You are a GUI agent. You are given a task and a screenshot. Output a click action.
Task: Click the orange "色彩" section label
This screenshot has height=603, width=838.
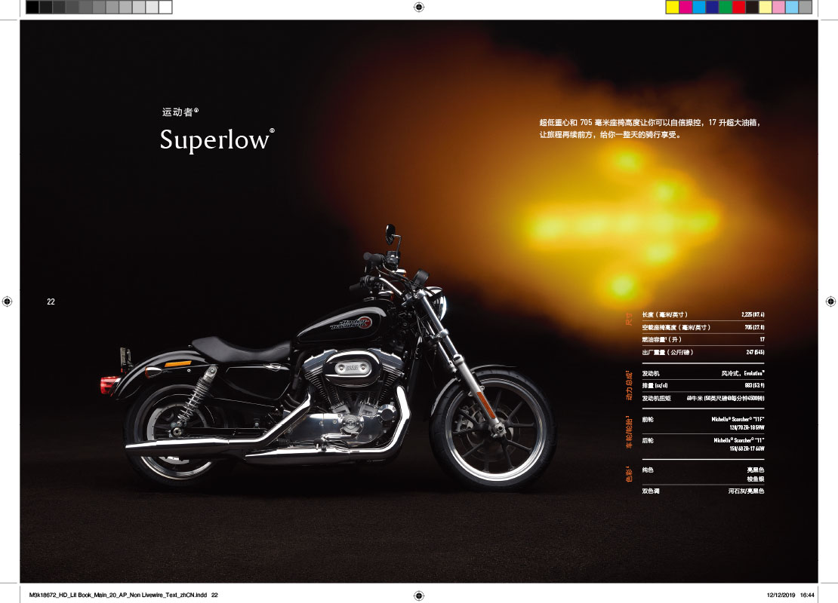(x=629, y=473)
